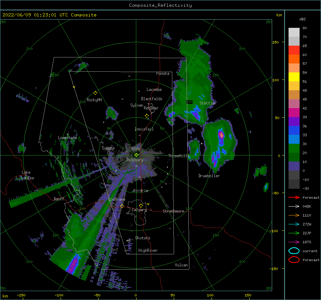Click the Didsbury town label
This screenshot has width=321, height=300.
tap(135, 160)
